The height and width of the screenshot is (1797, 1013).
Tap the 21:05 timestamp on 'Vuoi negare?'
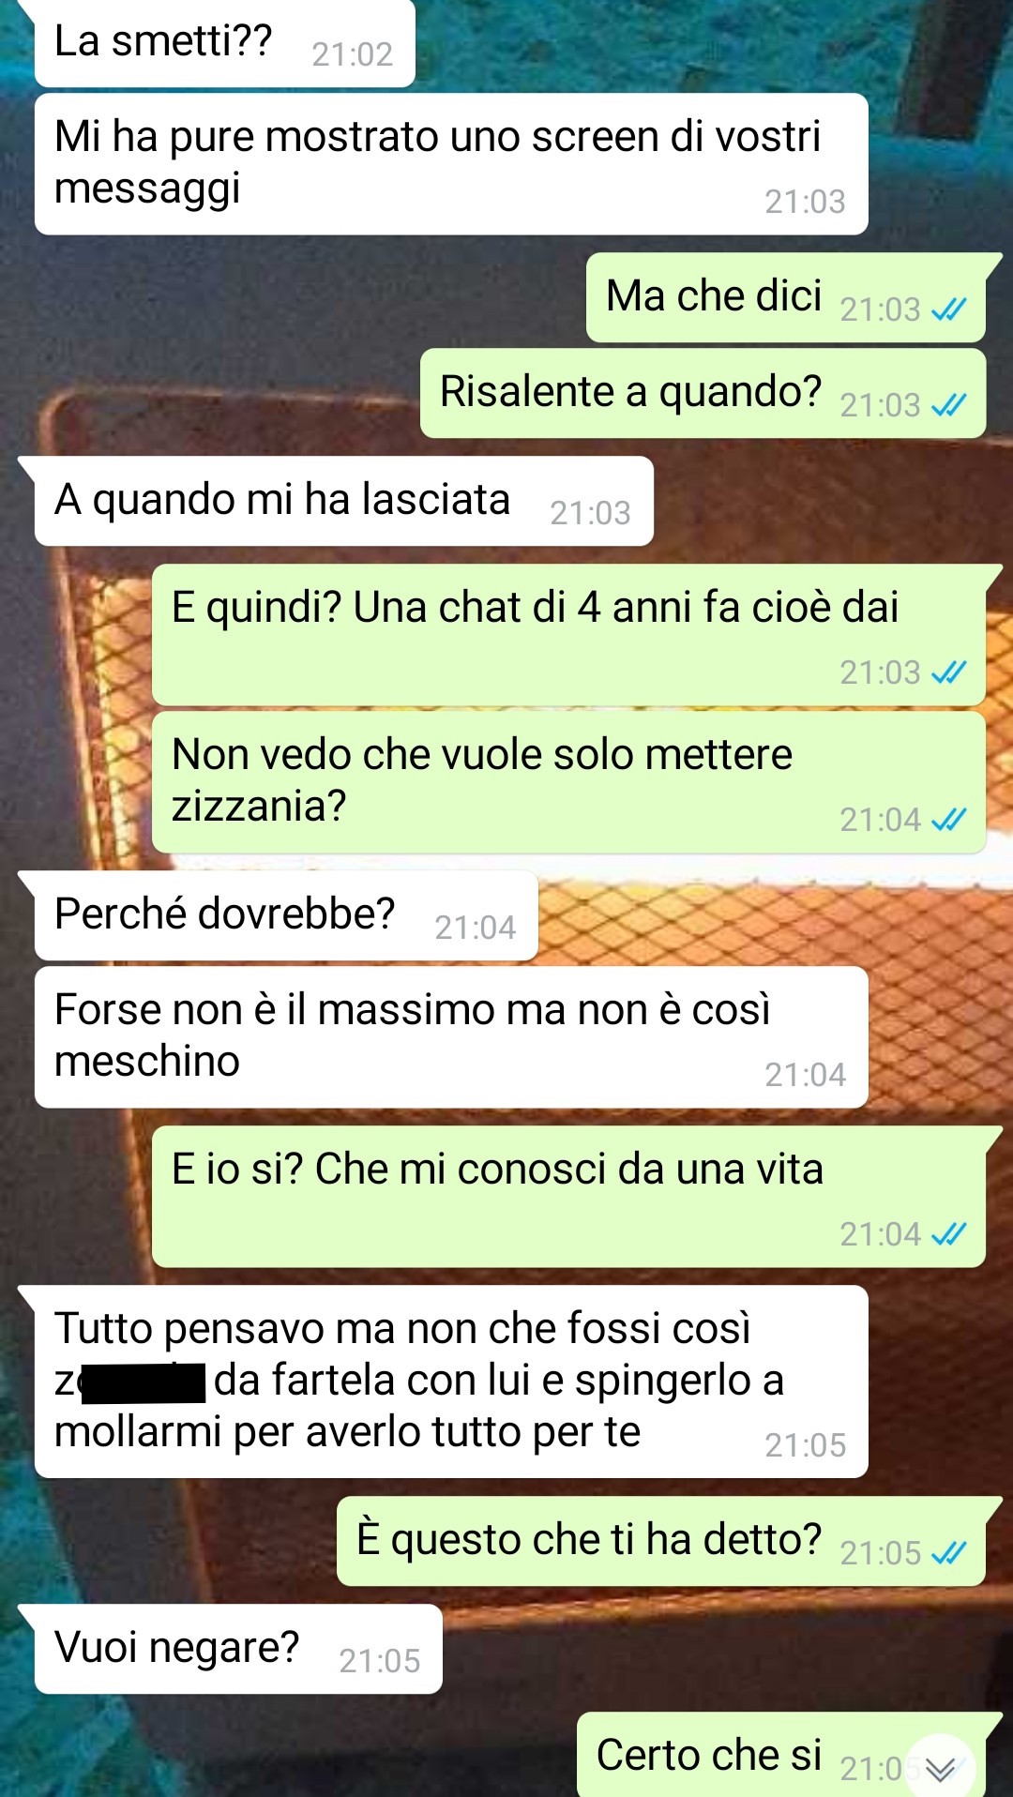coord(380,1661)
